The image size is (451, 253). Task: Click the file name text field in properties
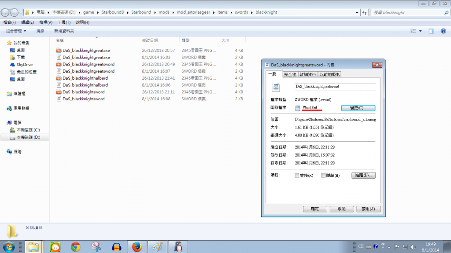pos(335,87)
